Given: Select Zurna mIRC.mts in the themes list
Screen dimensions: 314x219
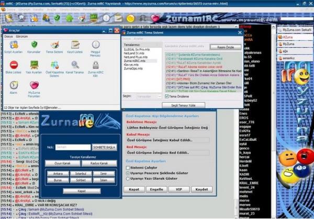Looking at the screenshot, I should (x=133, y=60).
